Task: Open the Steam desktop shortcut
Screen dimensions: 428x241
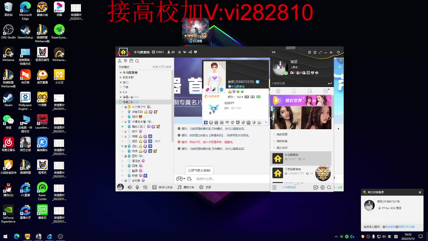Action: point(8,99)
